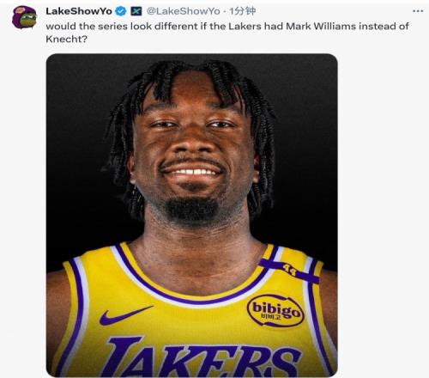Open the LakeShowYo profile avatar
The height and width of the screenshot is (378, 429).
click(x=24, y=17)
